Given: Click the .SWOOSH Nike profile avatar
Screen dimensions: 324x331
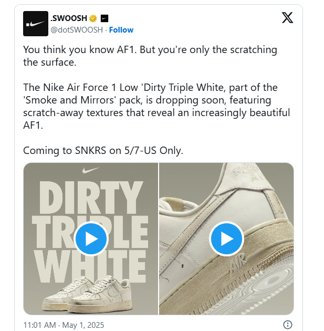Looking at the screenshot, I should [36, 24].
